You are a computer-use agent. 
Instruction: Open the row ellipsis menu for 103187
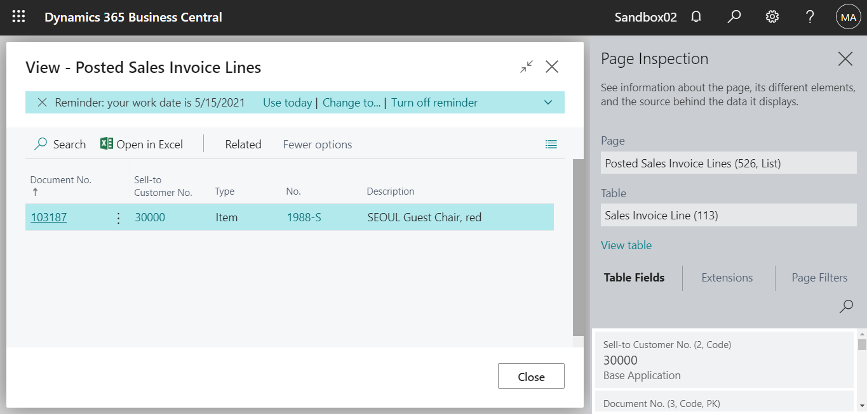118,217
